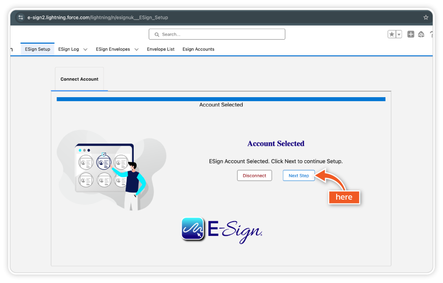
Task: Click the blue setup progress bar
Action: point(221,99)
